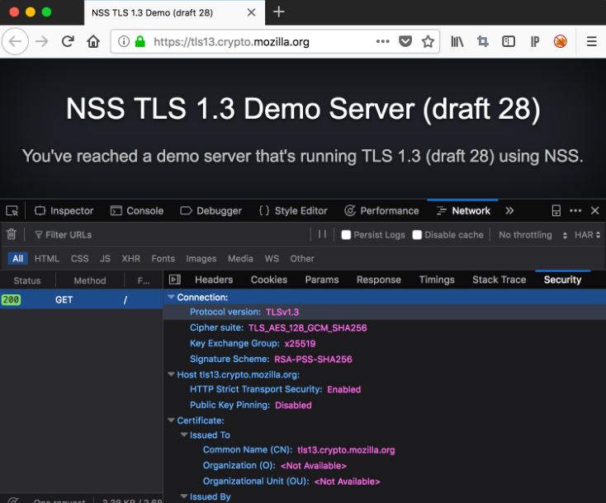Collapse the Issued By subsection

[184, 496]
